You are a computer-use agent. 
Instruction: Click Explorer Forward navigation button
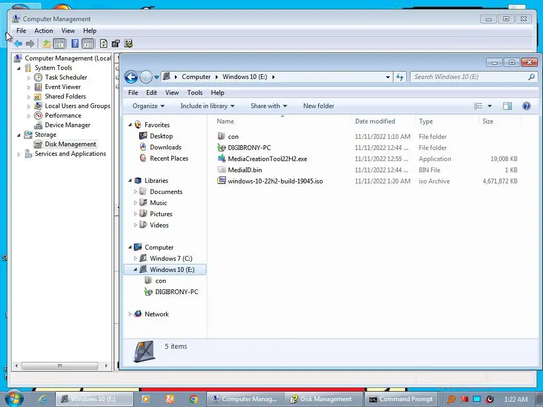click(146, 77)
